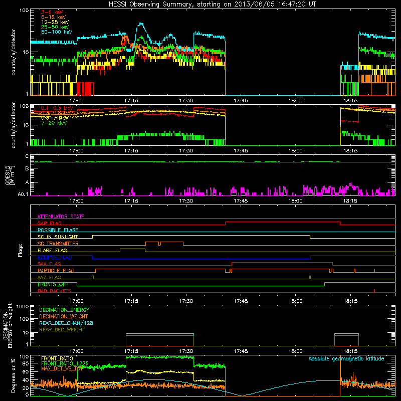Click the 17:30 tick under the GOES panel
401x401 pixels.
click(186, 201)
